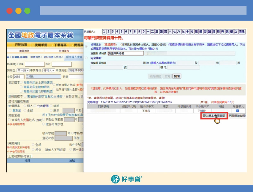The height and width of the screenshot is (192, 253).
Task: Click the 清除 quick-input key
Action: [x=242, y=32]
